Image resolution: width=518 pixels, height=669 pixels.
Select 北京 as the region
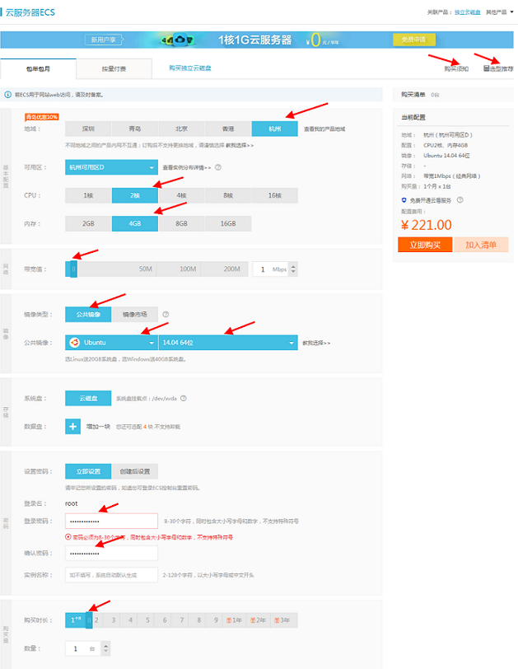pos(181,129)
